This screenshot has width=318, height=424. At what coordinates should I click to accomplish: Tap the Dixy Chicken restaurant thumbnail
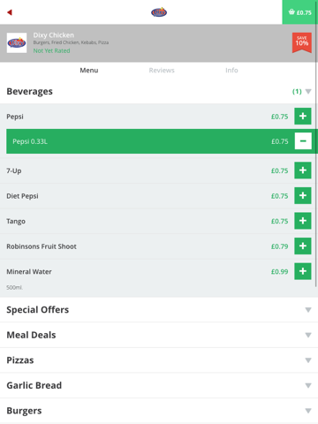click(17, 43)
